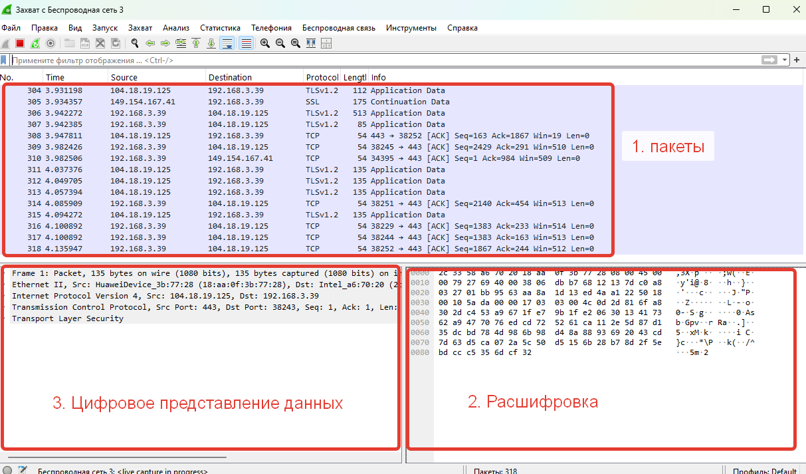
Task: Select packet 305 SSL Continuation Data row
Action: [x=401, y=102]
